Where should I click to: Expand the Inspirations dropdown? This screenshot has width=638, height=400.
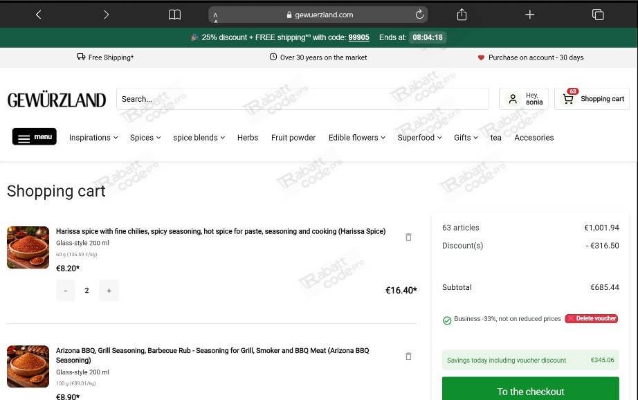pos(93,138)
